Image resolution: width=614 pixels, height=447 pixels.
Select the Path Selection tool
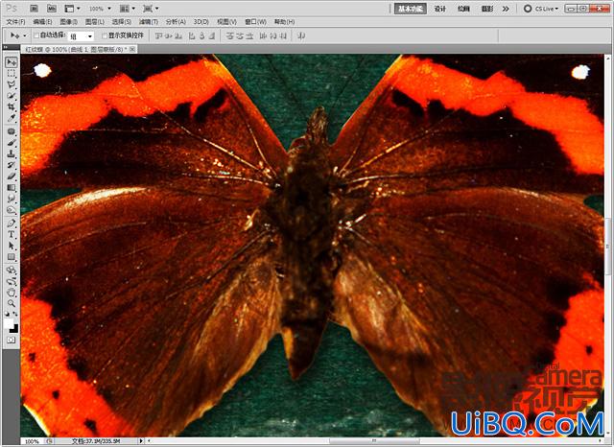(x=12, y=246)
